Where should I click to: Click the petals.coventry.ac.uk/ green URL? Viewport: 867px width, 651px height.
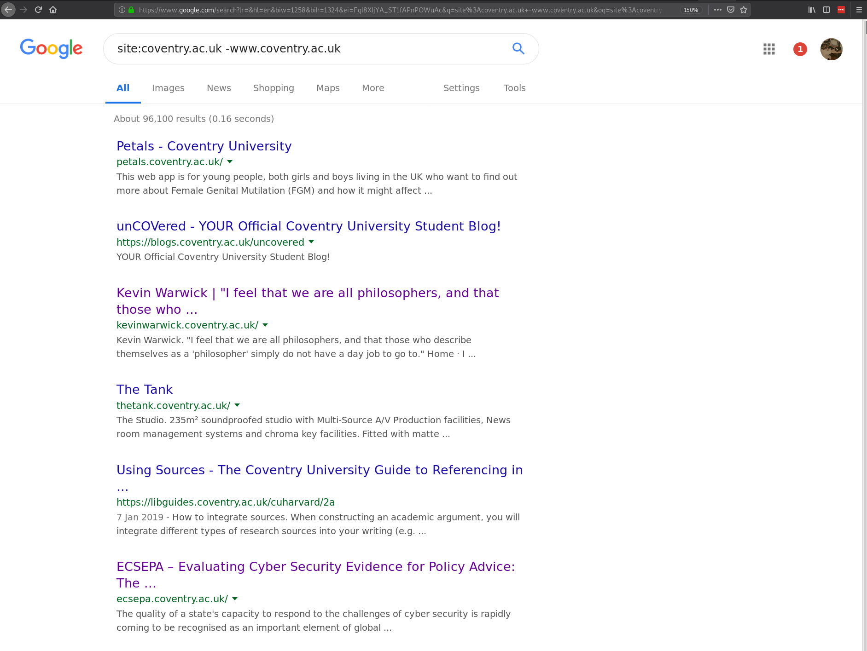coord(169,162)
